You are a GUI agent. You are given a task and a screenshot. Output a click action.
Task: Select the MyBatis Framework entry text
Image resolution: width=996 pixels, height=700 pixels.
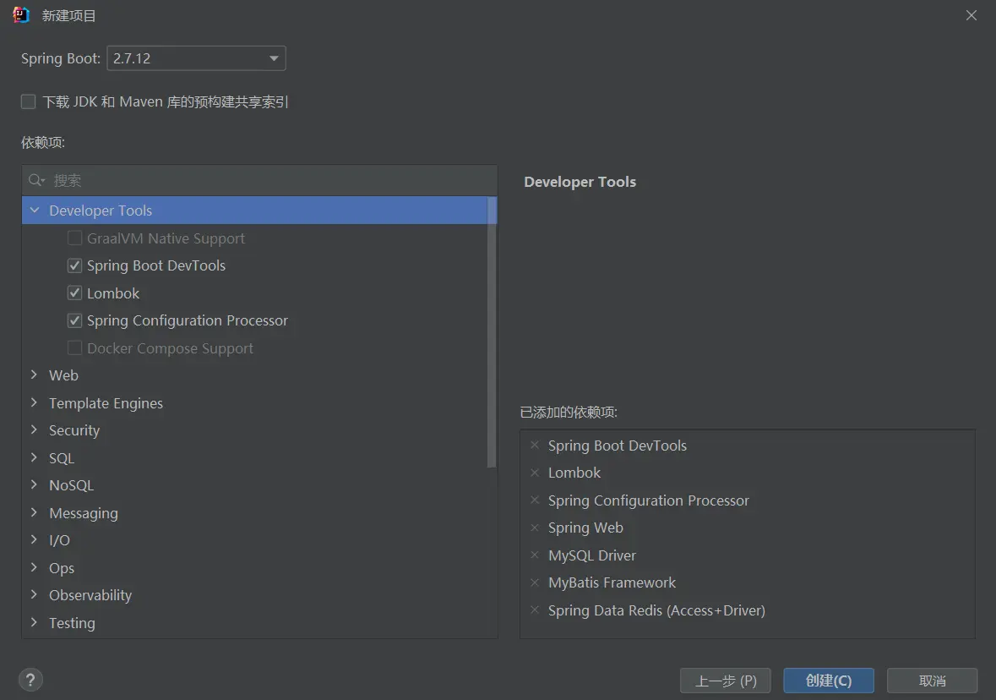[x=612, y=582]
